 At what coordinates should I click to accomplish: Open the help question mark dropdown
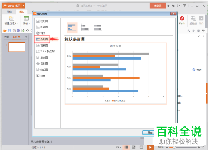(x=178, y=6)
